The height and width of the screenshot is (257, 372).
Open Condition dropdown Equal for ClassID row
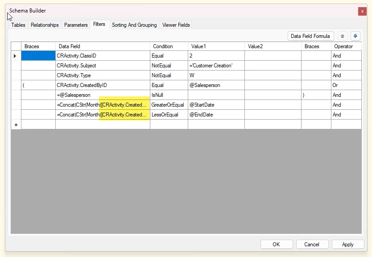tap(169, 56)
